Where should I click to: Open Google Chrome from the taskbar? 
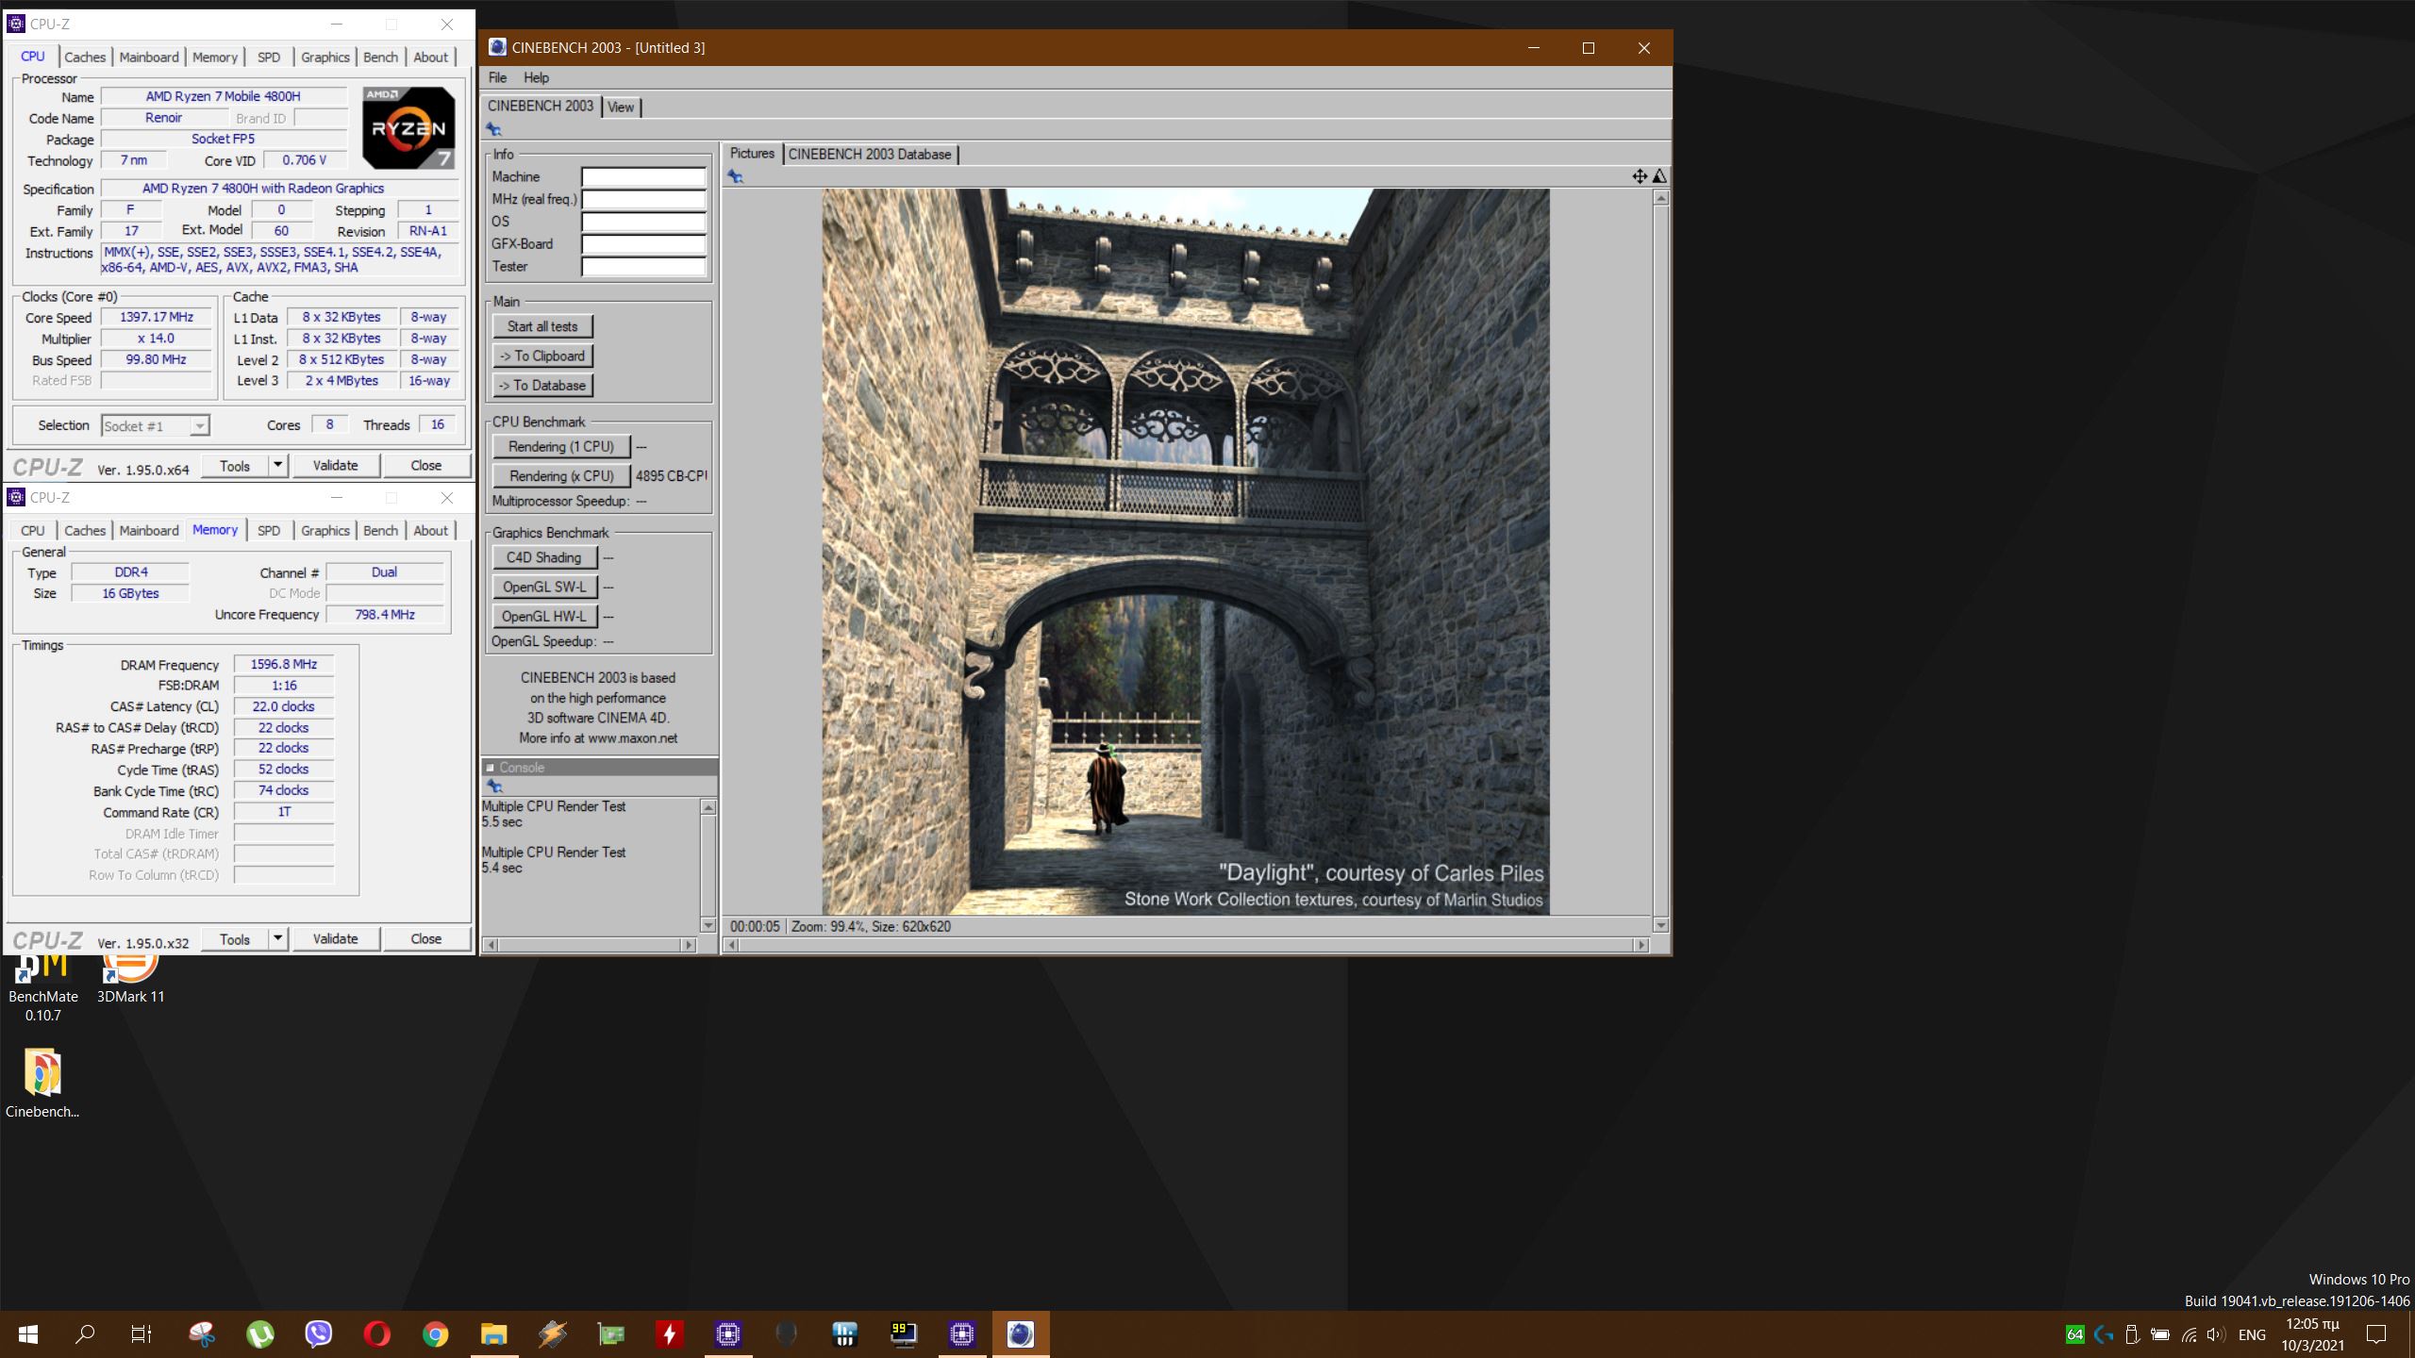pyautogui.click(x=435, y=1334)
